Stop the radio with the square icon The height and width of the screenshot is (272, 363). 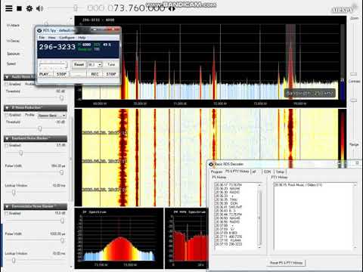click(x=19, y=8)
